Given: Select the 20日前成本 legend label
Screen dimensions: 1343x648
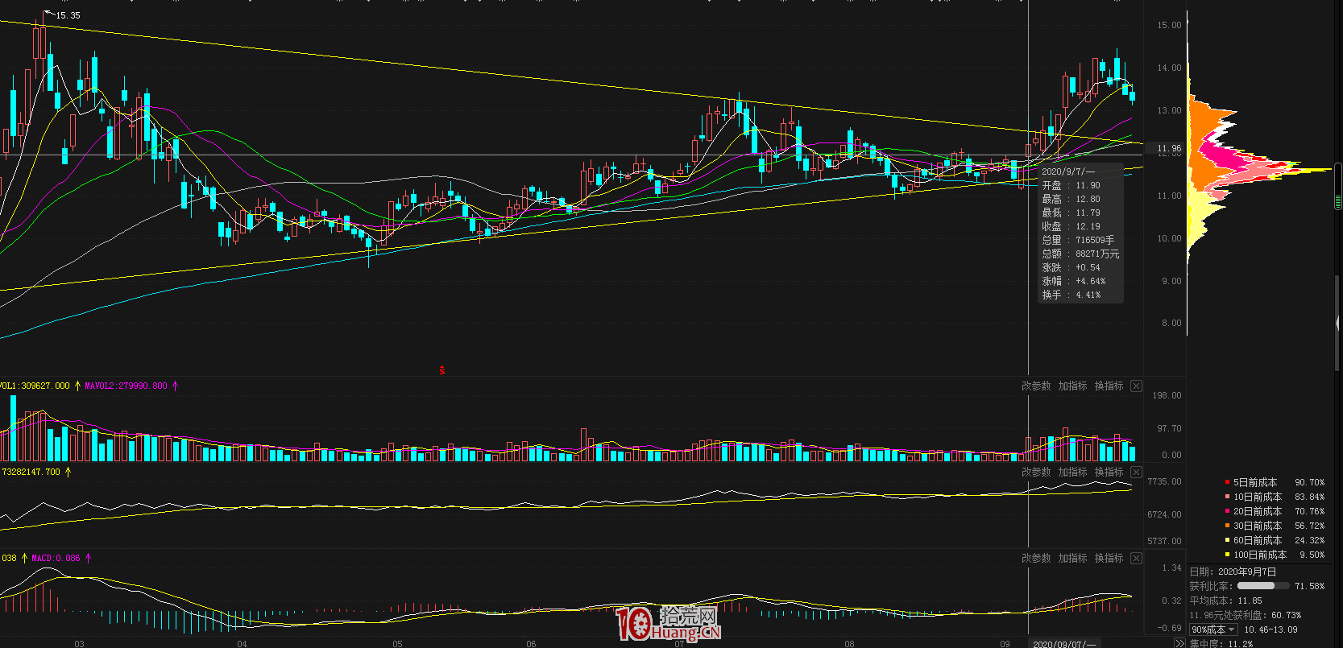Looking at the screenshot, I should click(x=1258, y=512).
